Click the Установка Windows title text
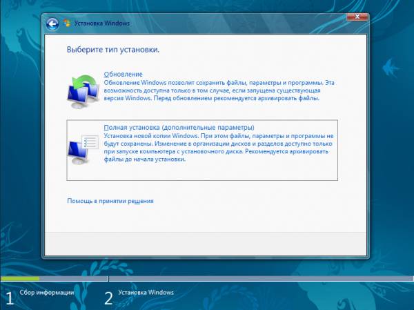 point(102,23)
